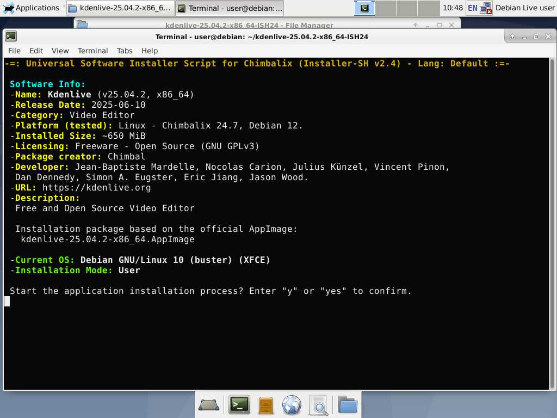
Task: Click the 'Video Editor' category value
Action: (x=102, y=115)
